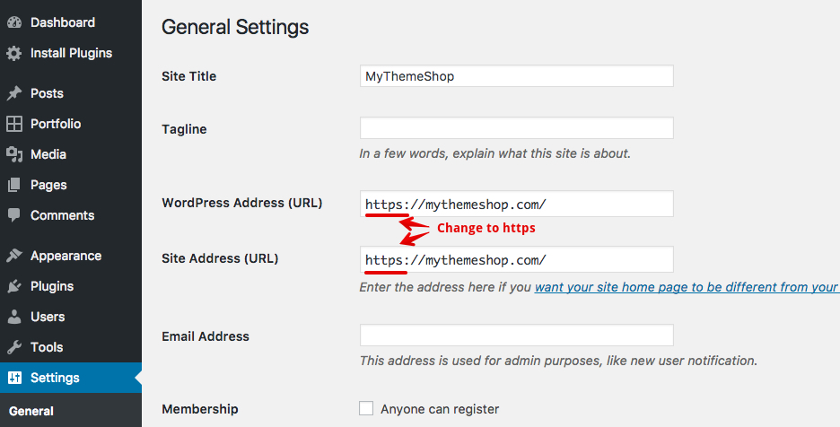Click the Comments speech bubble icon
The height and width of the screenshot is (427, 840).
coord(14,215)
